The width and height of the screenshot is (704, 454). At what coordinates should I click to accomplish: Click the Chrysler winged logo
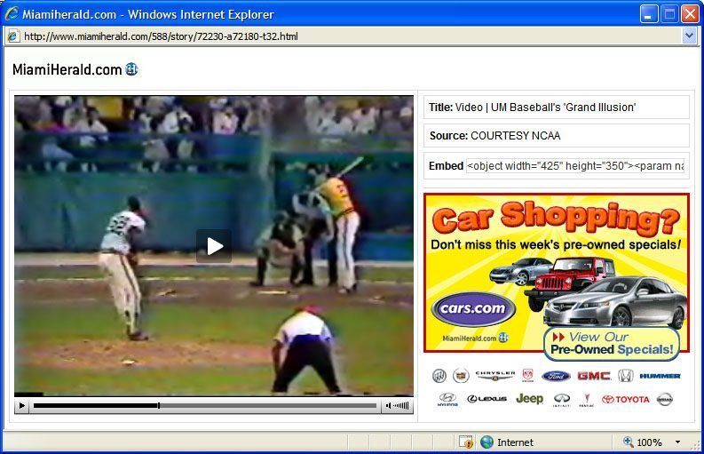494,376
